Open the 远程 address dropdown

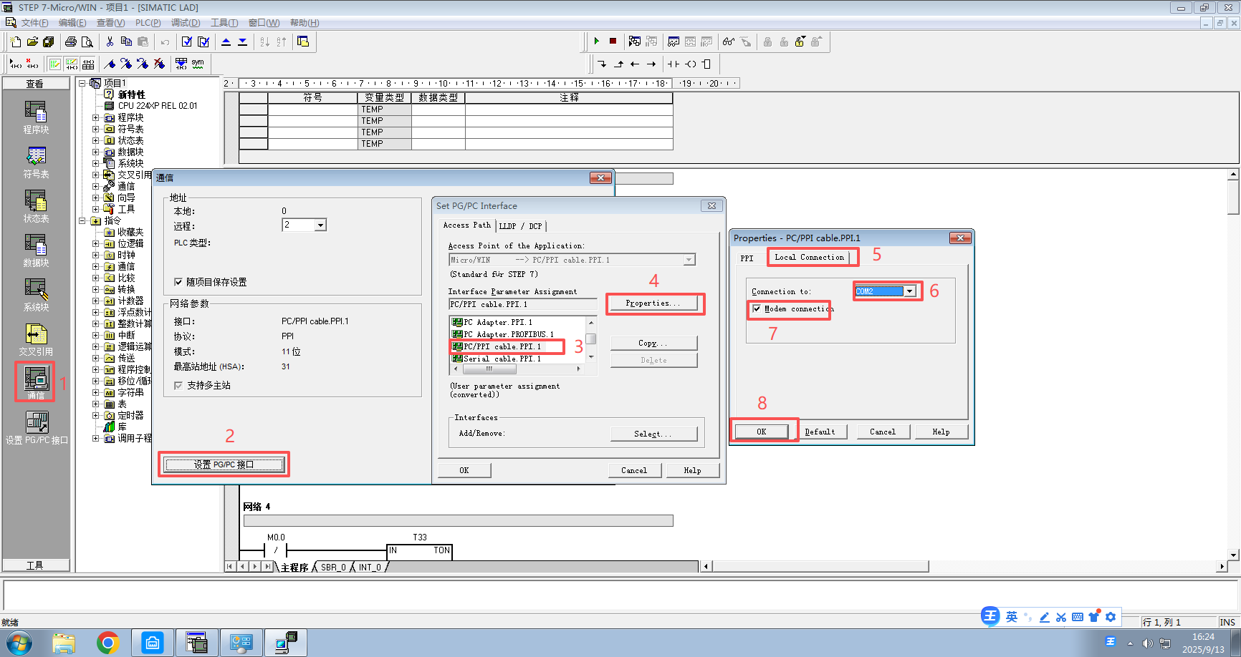(320, 225)
